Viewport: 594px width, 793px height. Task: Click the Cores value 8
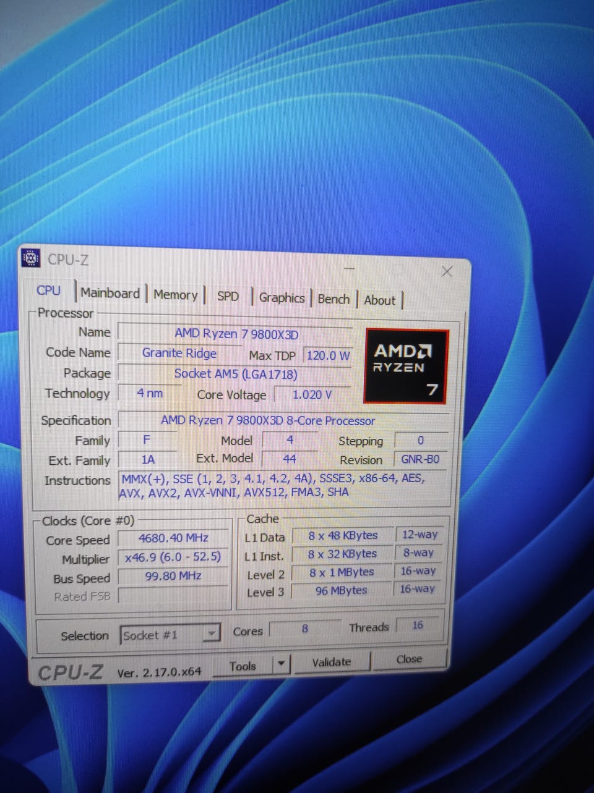[x=304, y=629]
